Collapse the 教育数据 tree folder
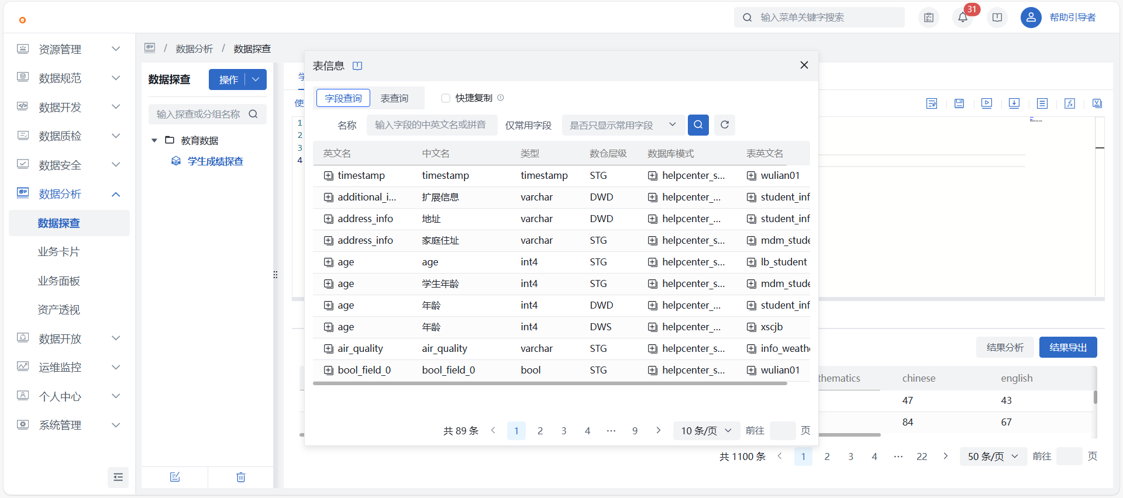 click(154, 140)
